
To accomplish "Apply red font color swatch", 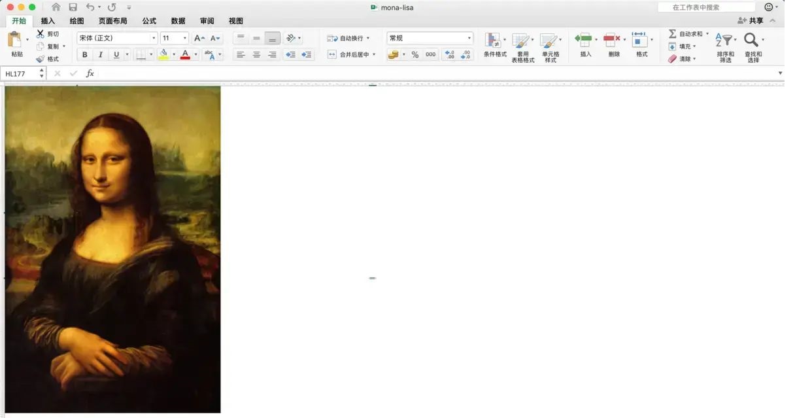I will 185,55.
